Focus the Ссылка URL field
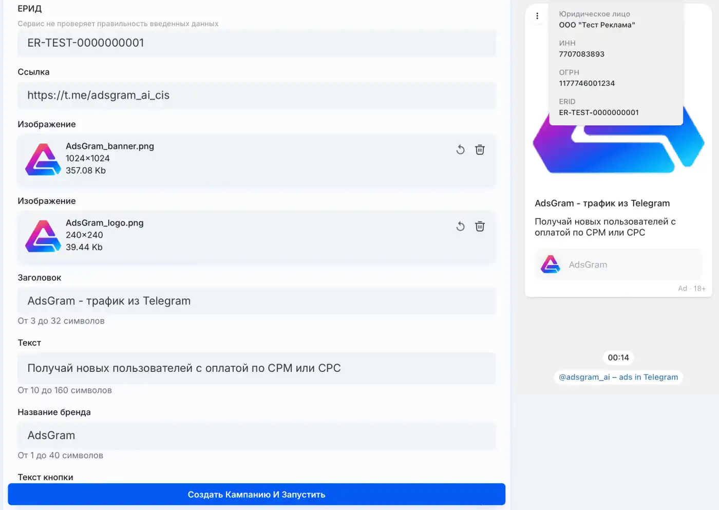The width and height of the screenshot is (719, 510). (257, 96)
